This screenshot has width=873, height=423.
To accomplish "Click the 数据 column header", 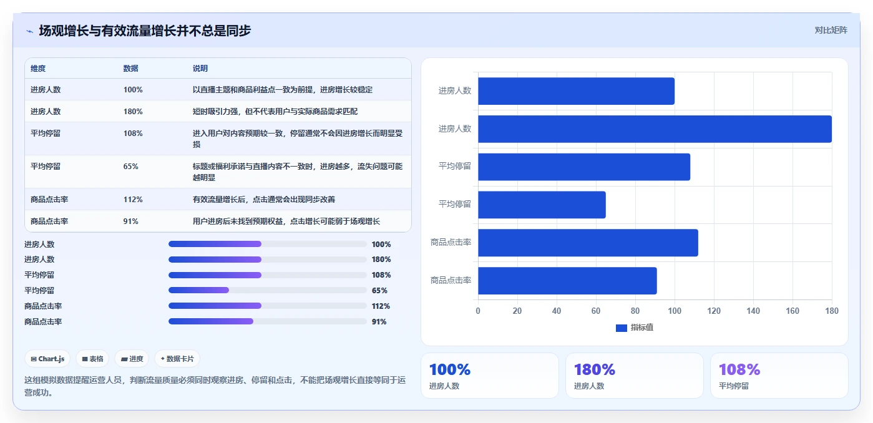I will point(131,69).
